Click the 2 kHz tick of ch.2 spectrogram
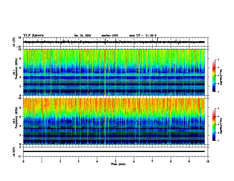 [x=20, y=135]
